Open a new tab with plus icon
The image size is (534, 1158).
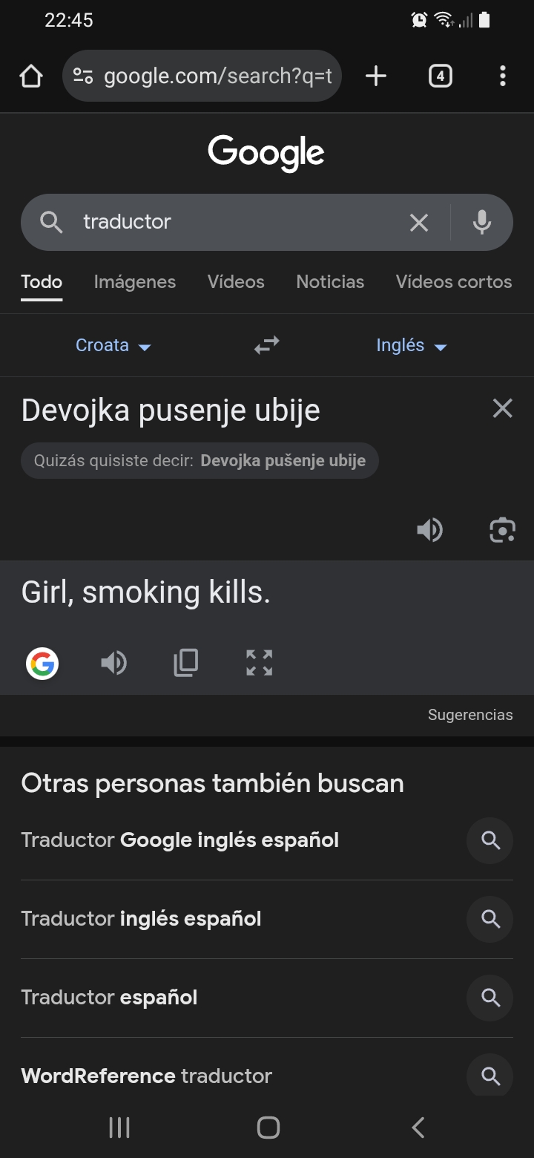tap(376, 76)
